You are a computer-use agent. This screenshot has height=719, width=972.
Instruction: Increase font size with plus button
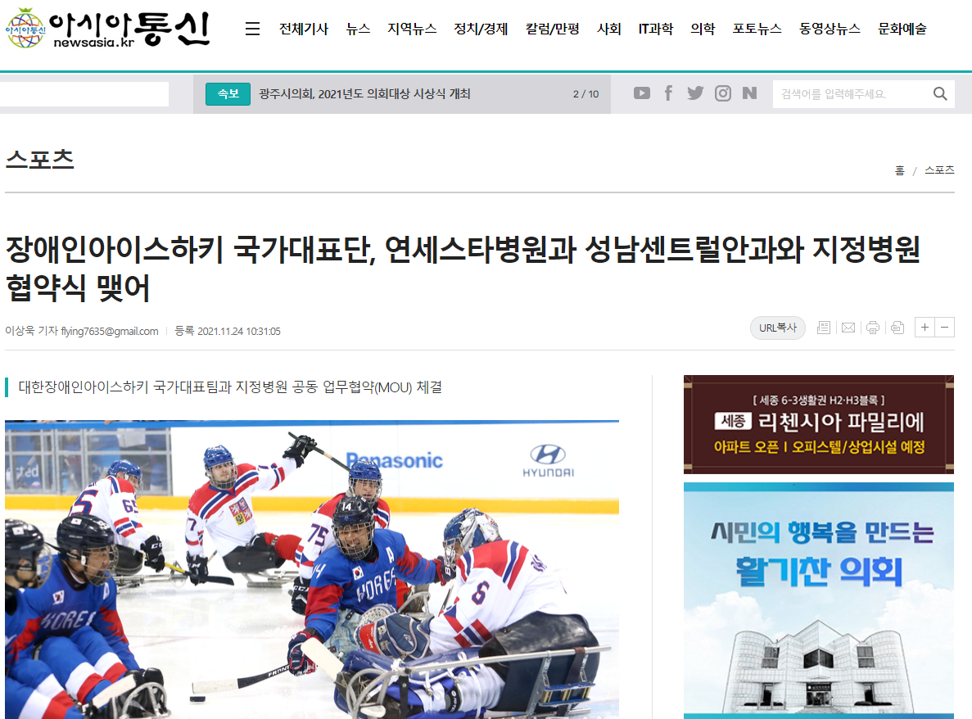point(925,328)
